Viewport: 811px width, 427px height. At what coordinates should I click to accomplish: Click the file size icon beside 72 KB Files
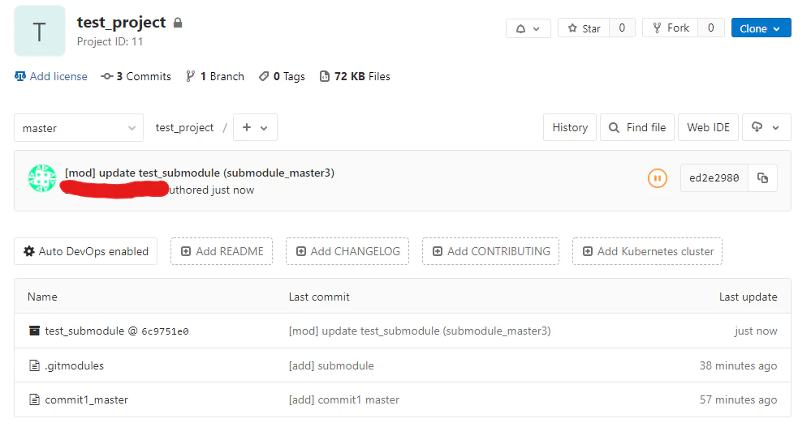[x=324, y=76]
